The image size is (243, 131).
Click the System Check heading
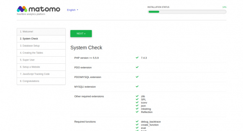click(x=86, y=48)
